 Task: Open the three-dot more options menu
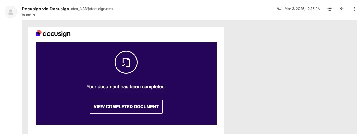tap(354, 9)
